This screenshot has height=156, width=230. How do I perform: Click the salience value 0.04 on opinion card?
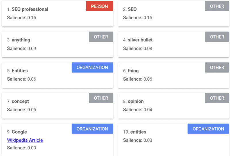tap(147, 110)
